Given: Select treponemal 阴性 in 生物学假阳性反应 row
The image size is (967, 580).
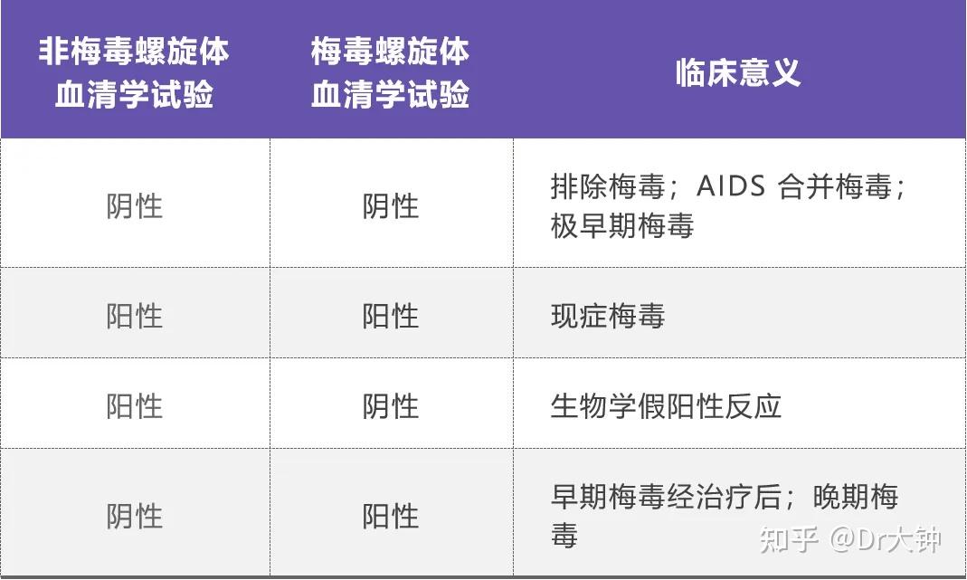Looking at the screenshot, I should tap(391, 406).
